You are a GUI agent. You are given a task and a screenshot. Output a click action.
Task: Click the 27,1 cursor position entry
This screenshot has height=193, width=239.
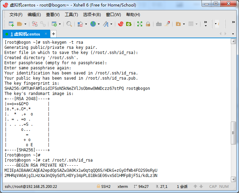[x=162, y=187]
